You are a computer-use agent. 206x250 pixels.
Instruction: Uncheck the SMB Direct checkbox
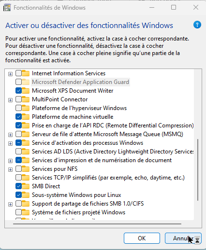(x=18, y=186)
